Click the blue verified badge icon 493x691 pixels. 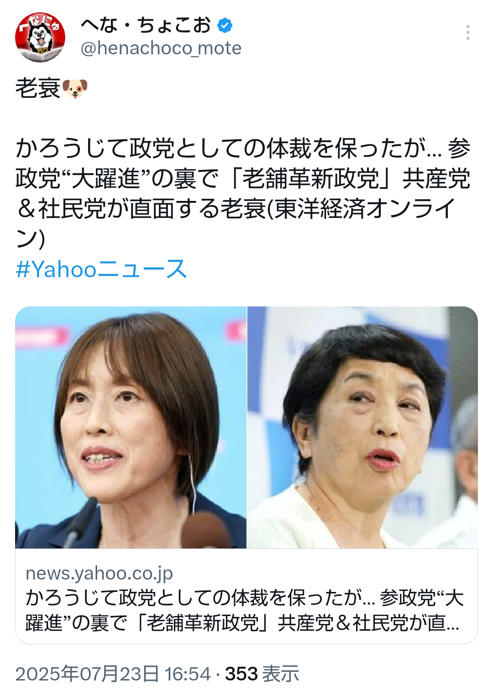point(225,25)
